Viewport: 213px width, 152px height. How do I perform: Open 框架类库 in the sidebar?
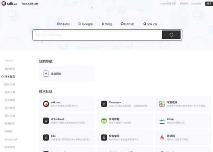point(10,147)
